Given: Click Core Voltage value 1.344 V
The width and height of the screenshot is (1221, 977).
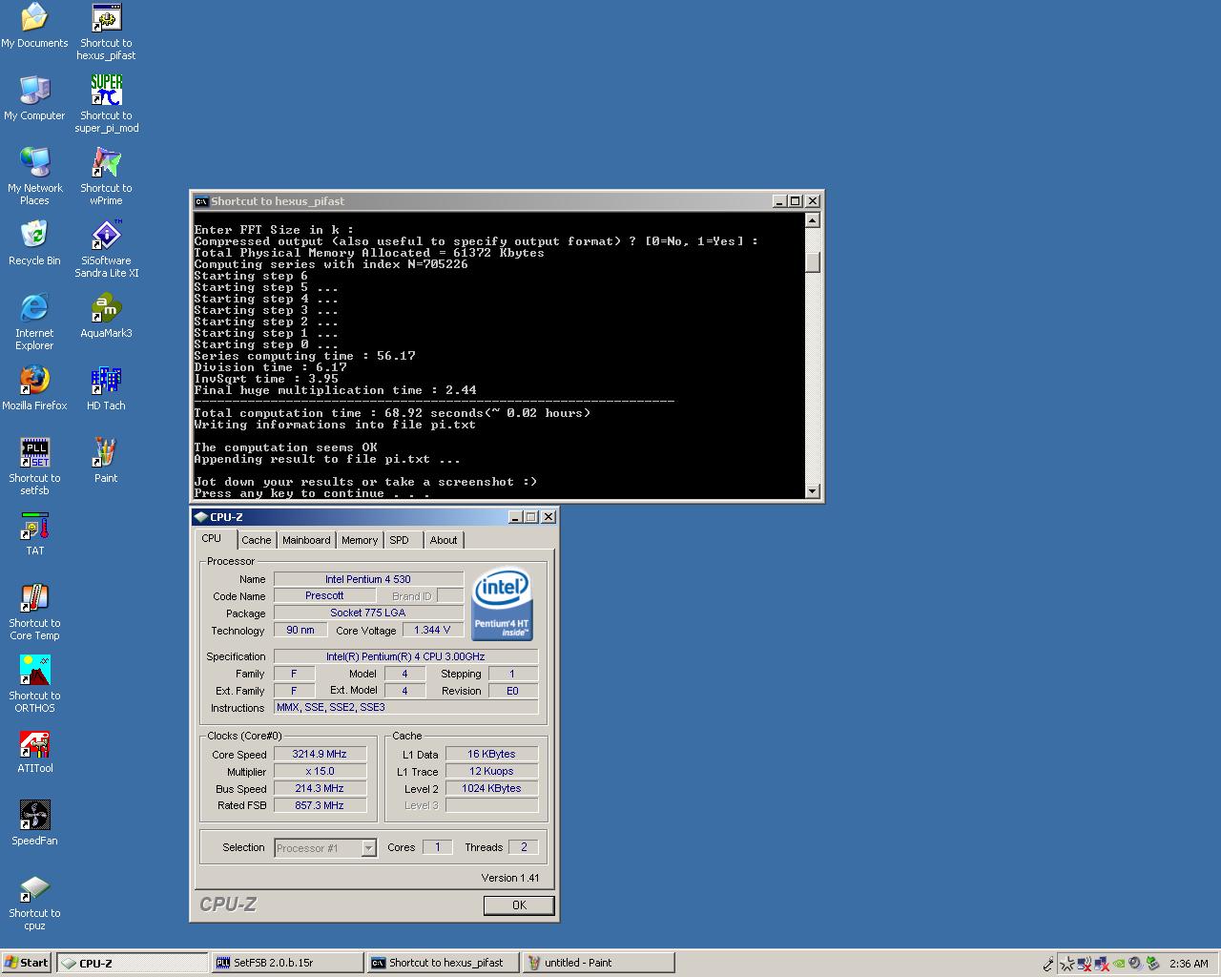Looking at the screenshot, I should 432,630.
